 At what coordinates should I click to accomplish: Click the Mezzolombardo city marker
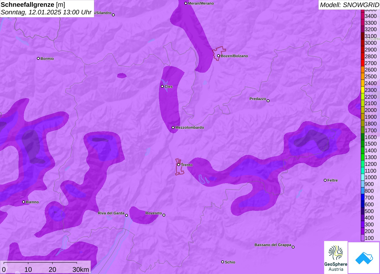tap(173, 127)
